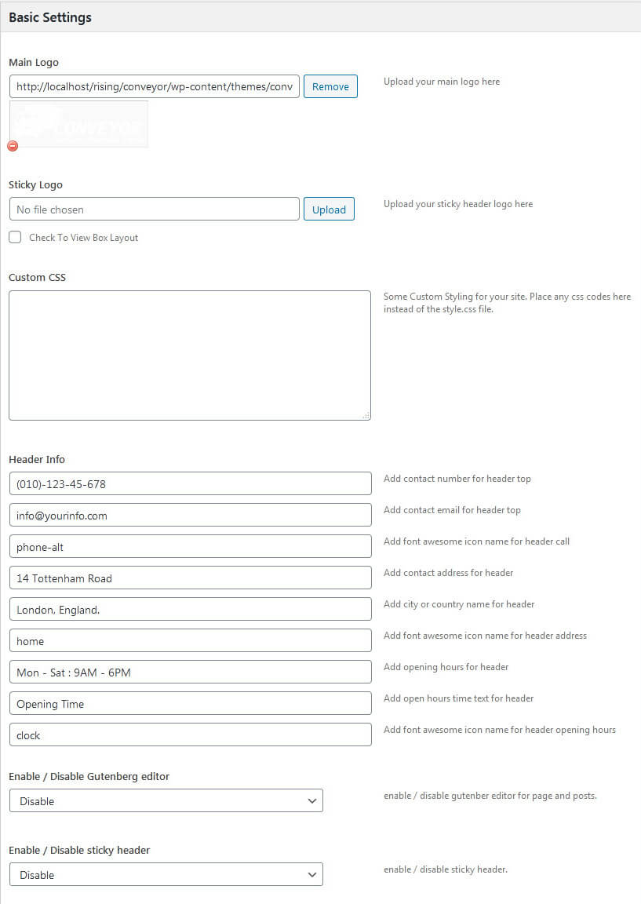Expand the sticky header Disable dropdown
Viewport: 641px width, 904px height.
166,874
